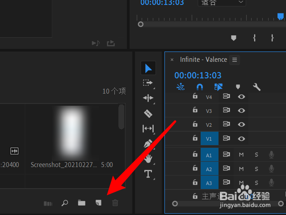Toggle lock on track V1

pos(195,138)
